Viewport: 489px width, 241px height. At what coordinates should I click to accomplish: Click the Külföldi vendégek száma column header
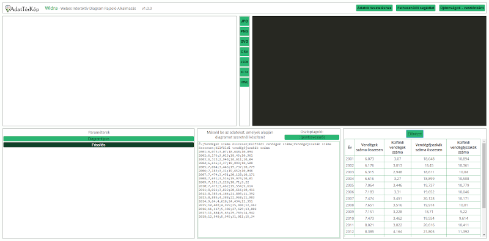[x=398, y=148]
